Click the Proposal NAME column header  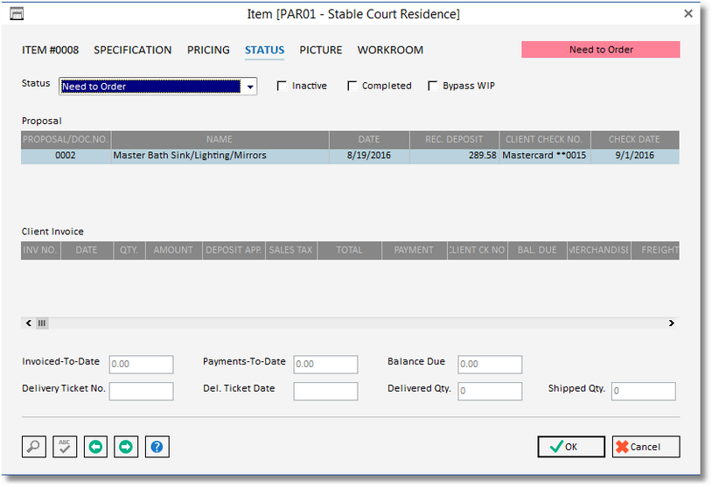(220, 140)
